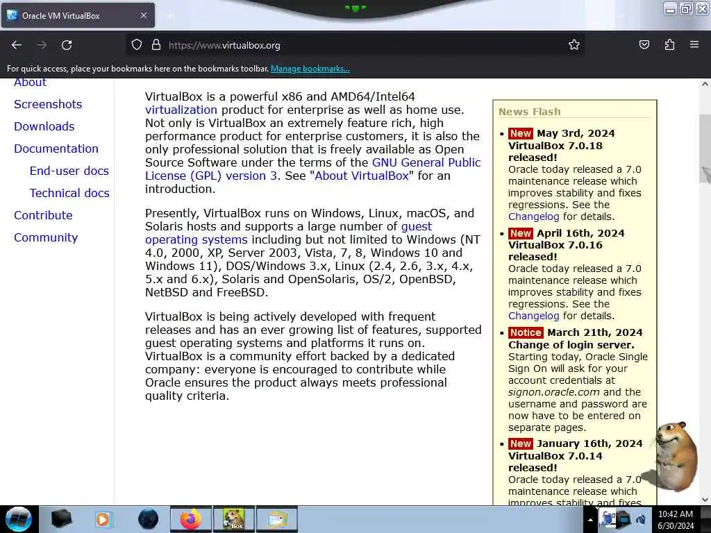The width and height of the screenshot is (711, 533).
Task: Open the Firefox hamburger menu
Action: point(694,45)
